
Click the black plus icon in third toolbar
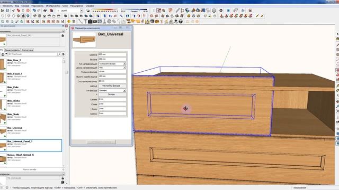176,21
